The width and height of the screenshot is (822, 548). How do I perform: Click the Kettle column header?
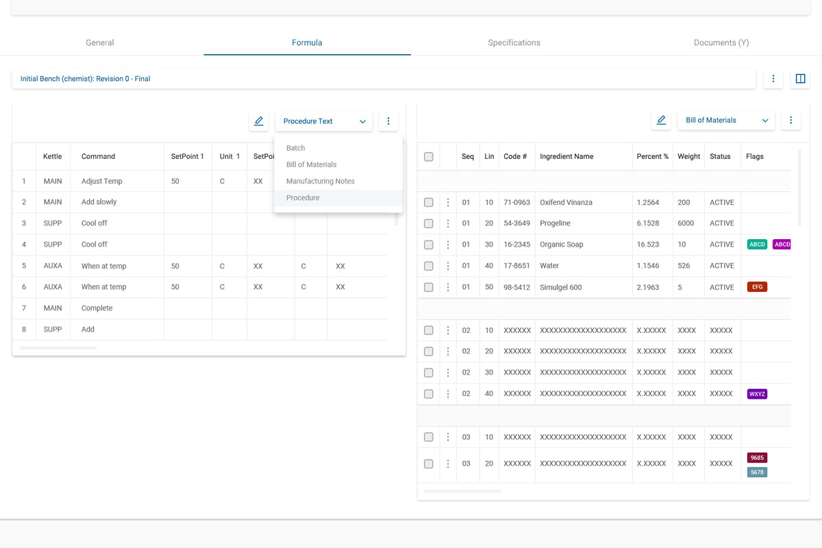[53, 157]
